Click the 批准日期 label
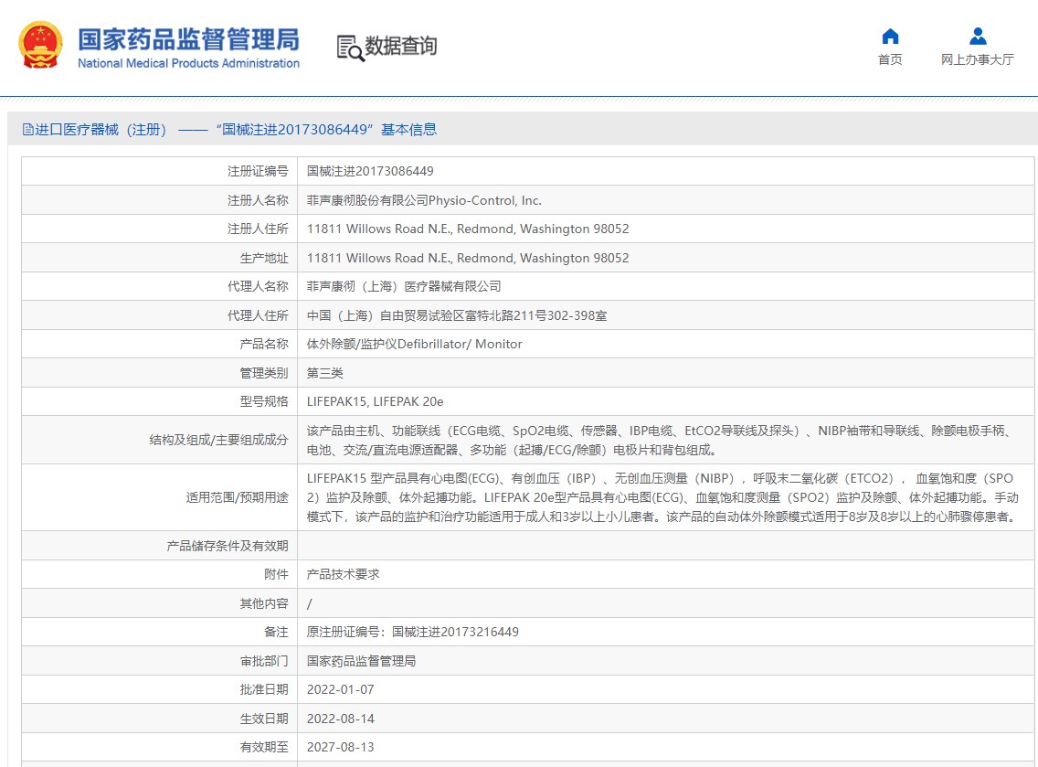 coord(264,689)
